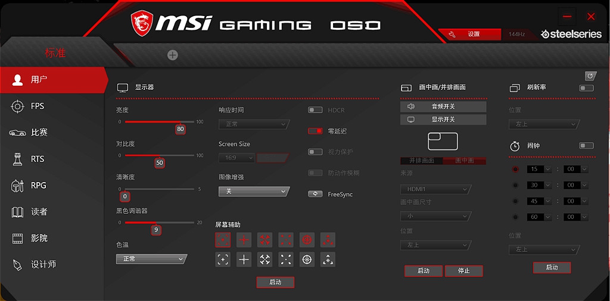Select the 标准 profile tab
610x301 pixels.
pyautogui.click(x=55, y=53)
